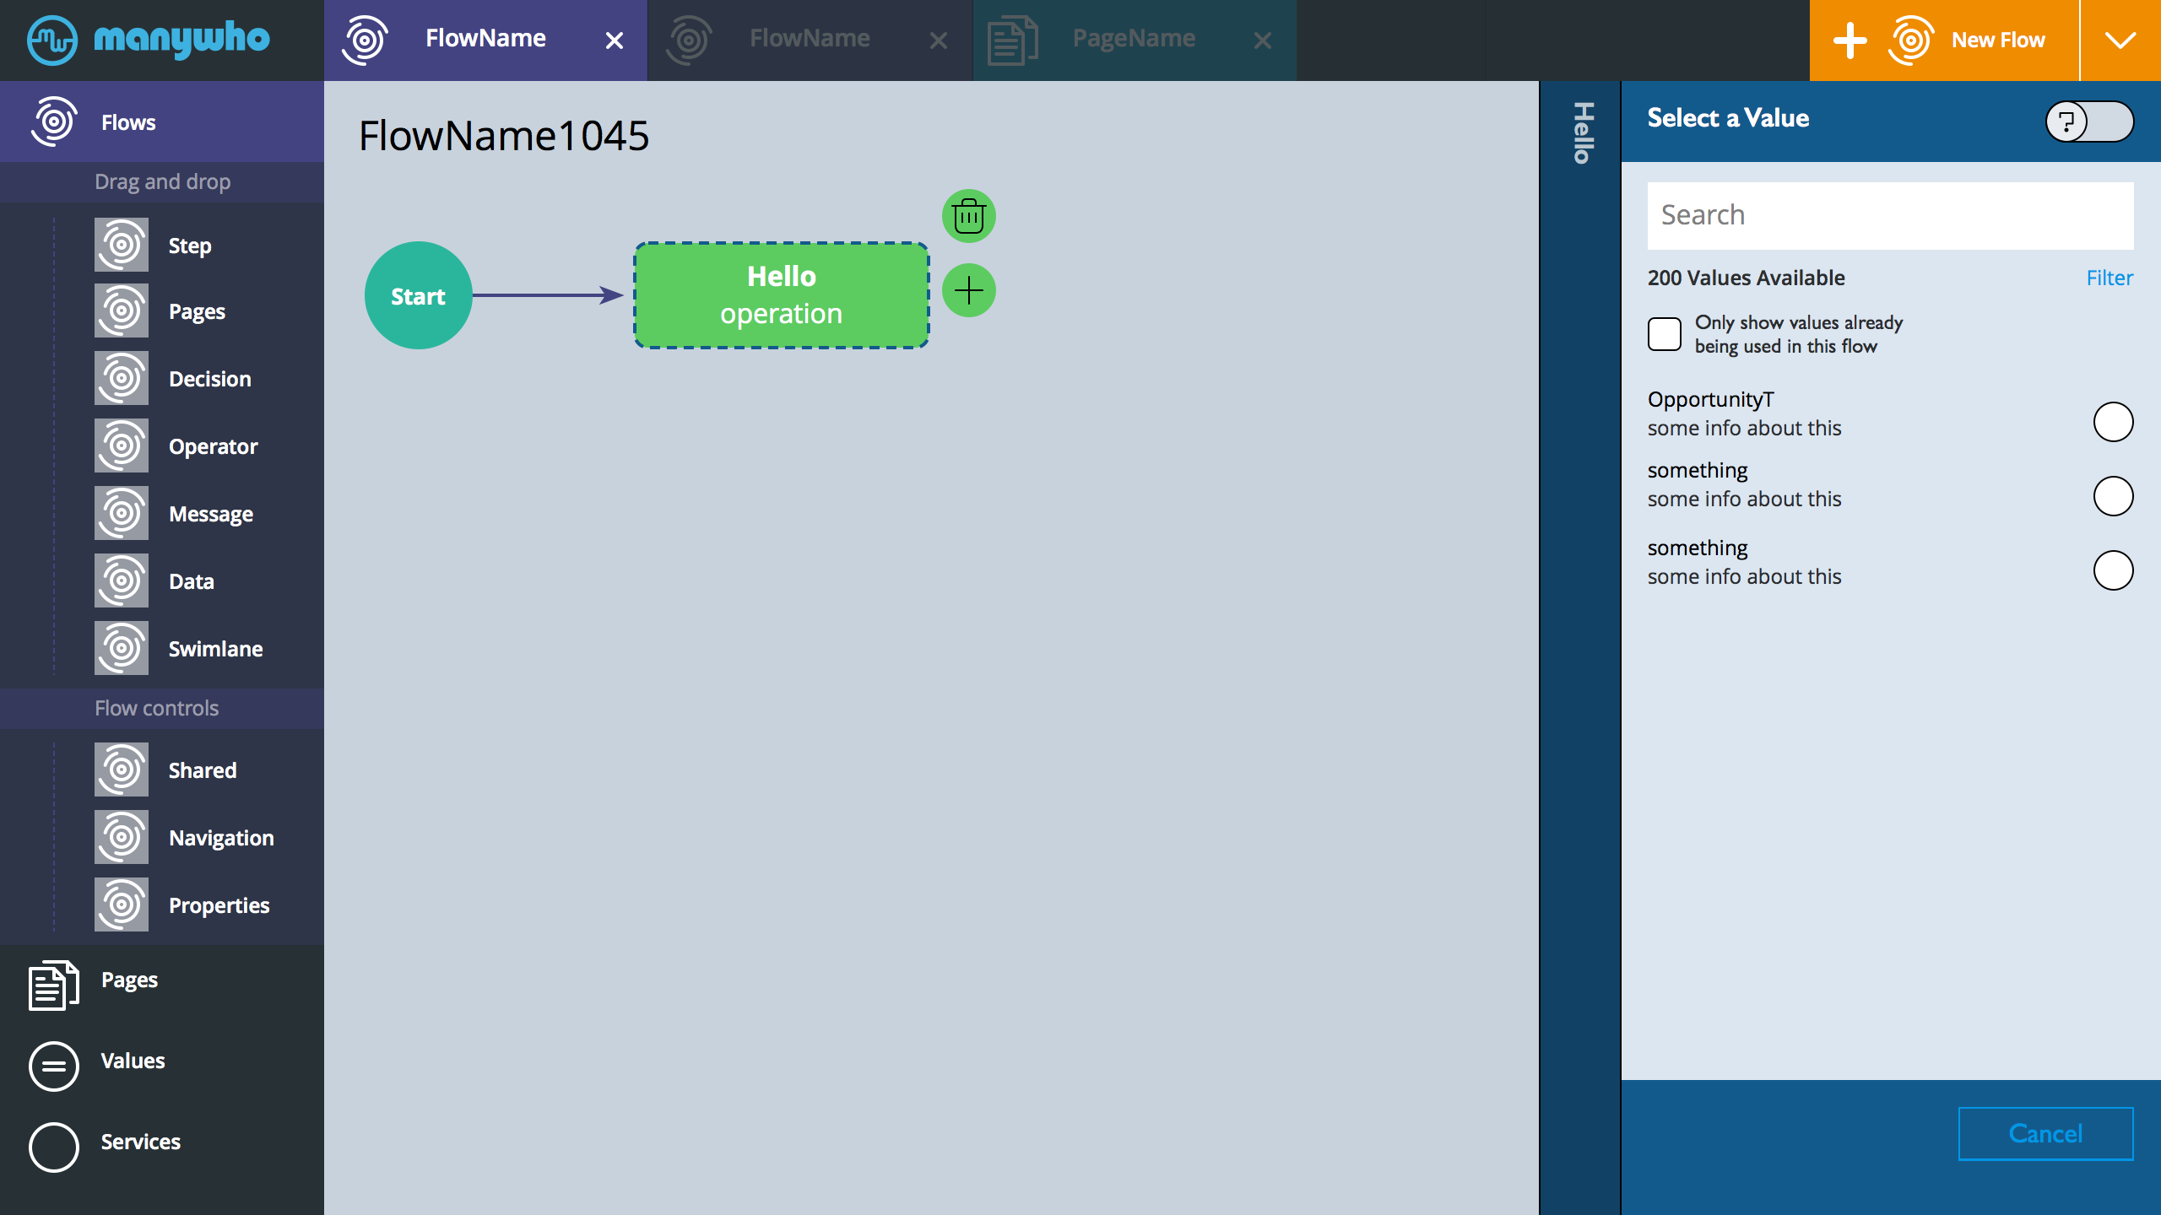Click the arrow connecting Start to Hello

(x=547, y=295)
